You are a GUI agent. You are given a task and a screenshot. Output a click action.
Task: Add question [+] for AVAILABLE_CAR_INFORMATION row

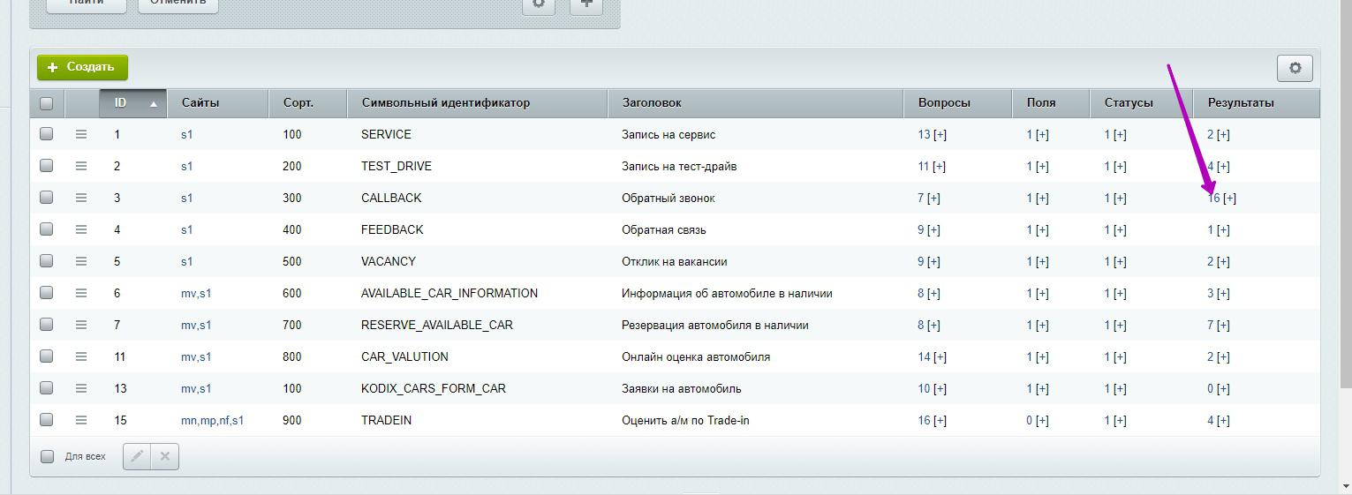[933, 294]
